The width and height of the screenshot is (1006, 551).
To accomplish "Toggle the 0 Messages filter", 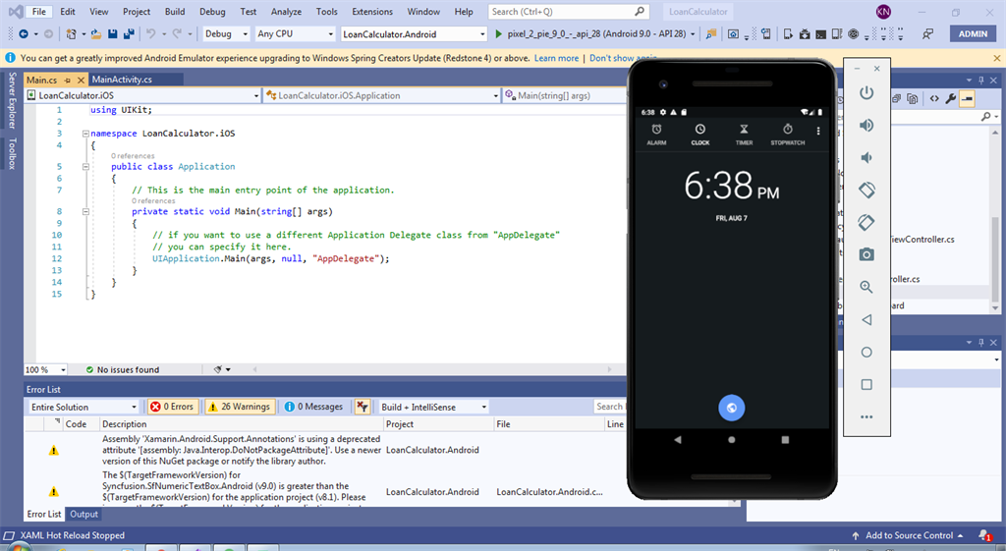I will (x=313, y=407).
